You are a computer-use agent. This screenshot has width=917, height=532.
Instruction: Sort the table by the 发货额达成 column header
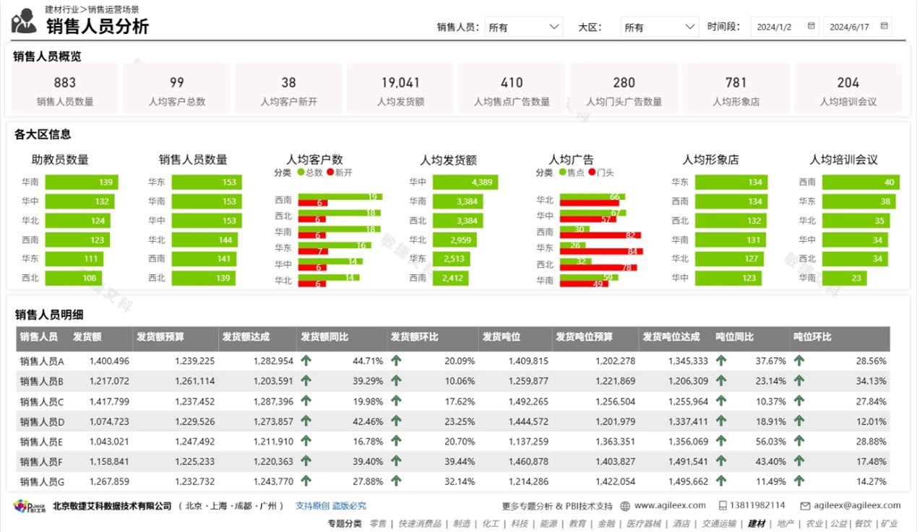(x=245, y=337)
